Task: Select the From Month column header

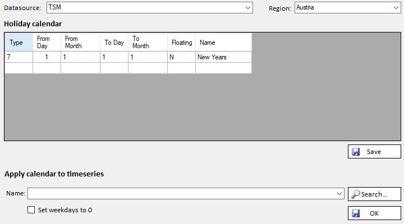Action: tap(80, 43)
